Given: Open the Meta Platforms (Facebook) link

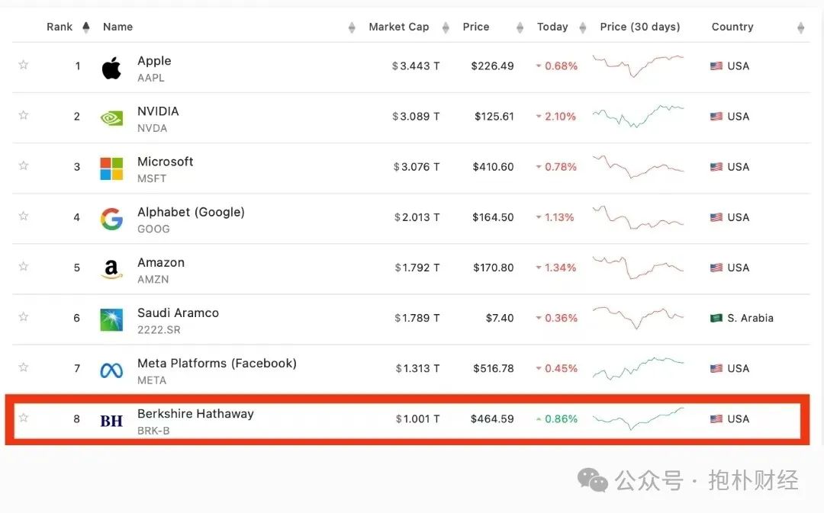Looking at the screenshot, I should [x=217, y=364].
